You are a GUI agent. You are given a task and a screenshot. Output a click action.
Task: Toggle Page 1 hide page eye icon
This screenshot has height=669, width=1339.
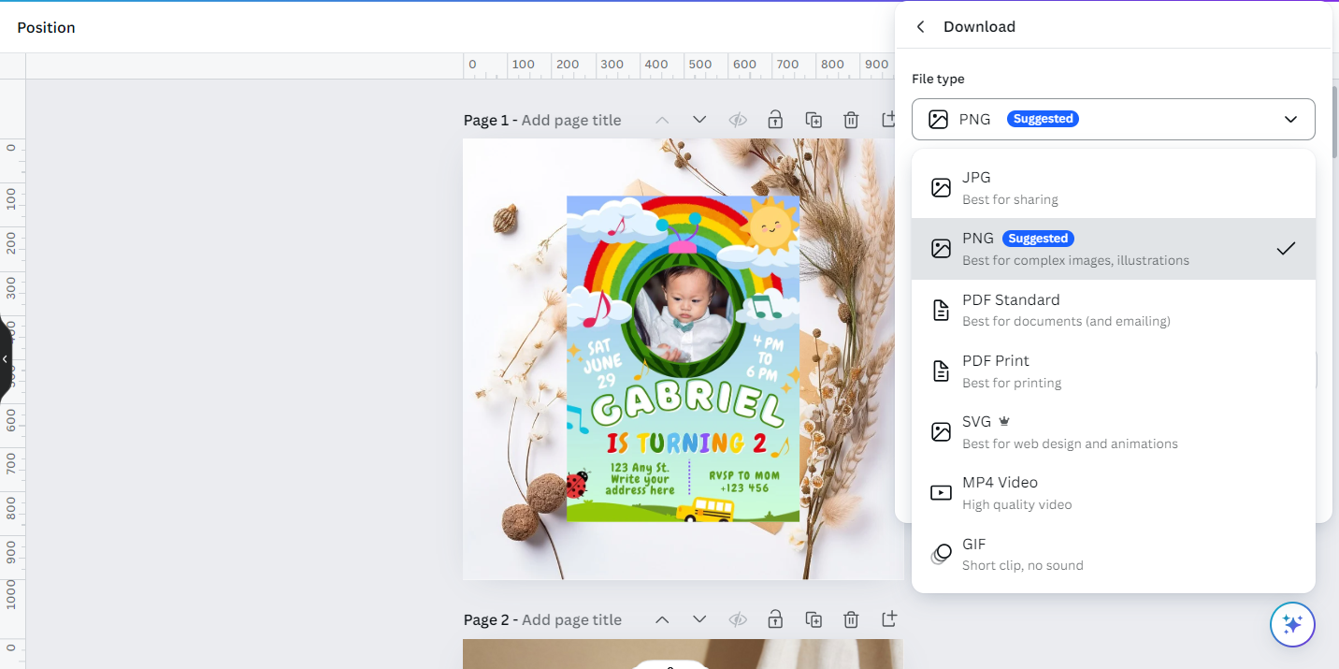pos(738,120)
